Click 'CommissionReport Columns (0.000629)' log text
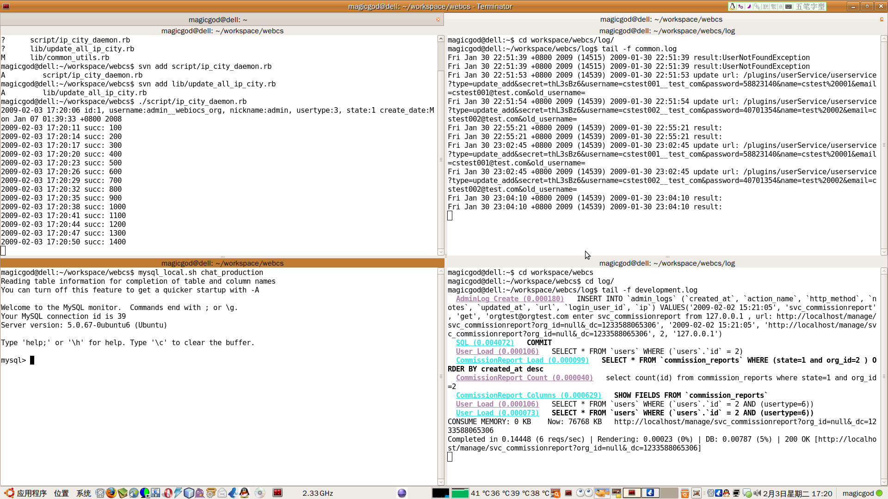The image size is (888, 499). 528,396
